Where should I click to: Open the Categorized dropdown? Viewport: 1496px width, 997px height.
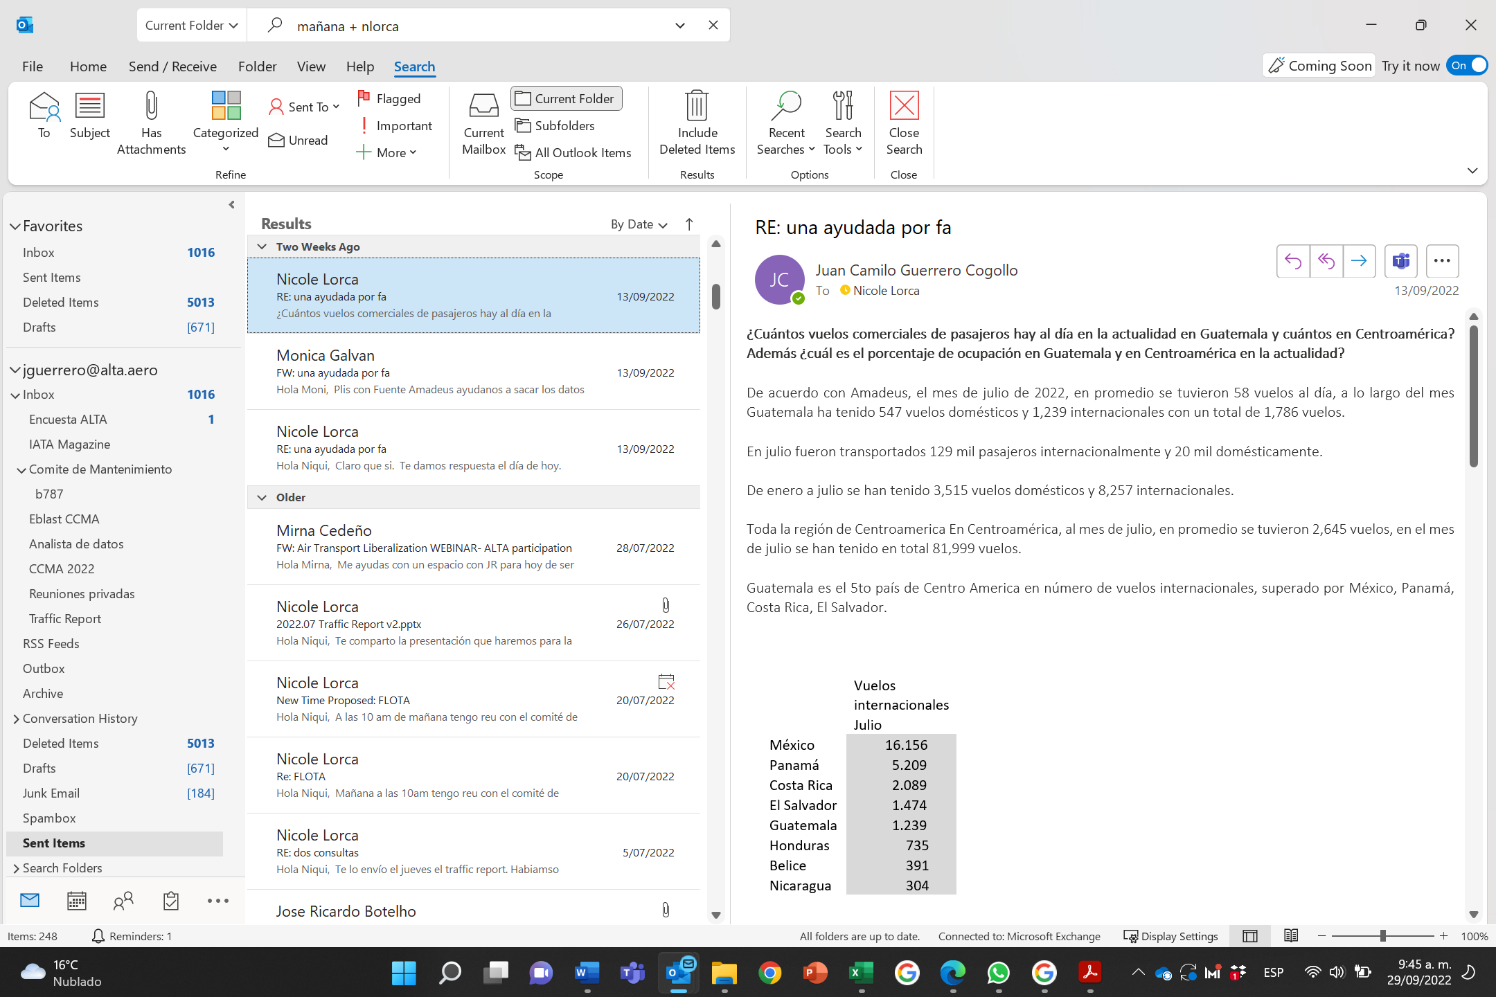click(x=225, y=123)
